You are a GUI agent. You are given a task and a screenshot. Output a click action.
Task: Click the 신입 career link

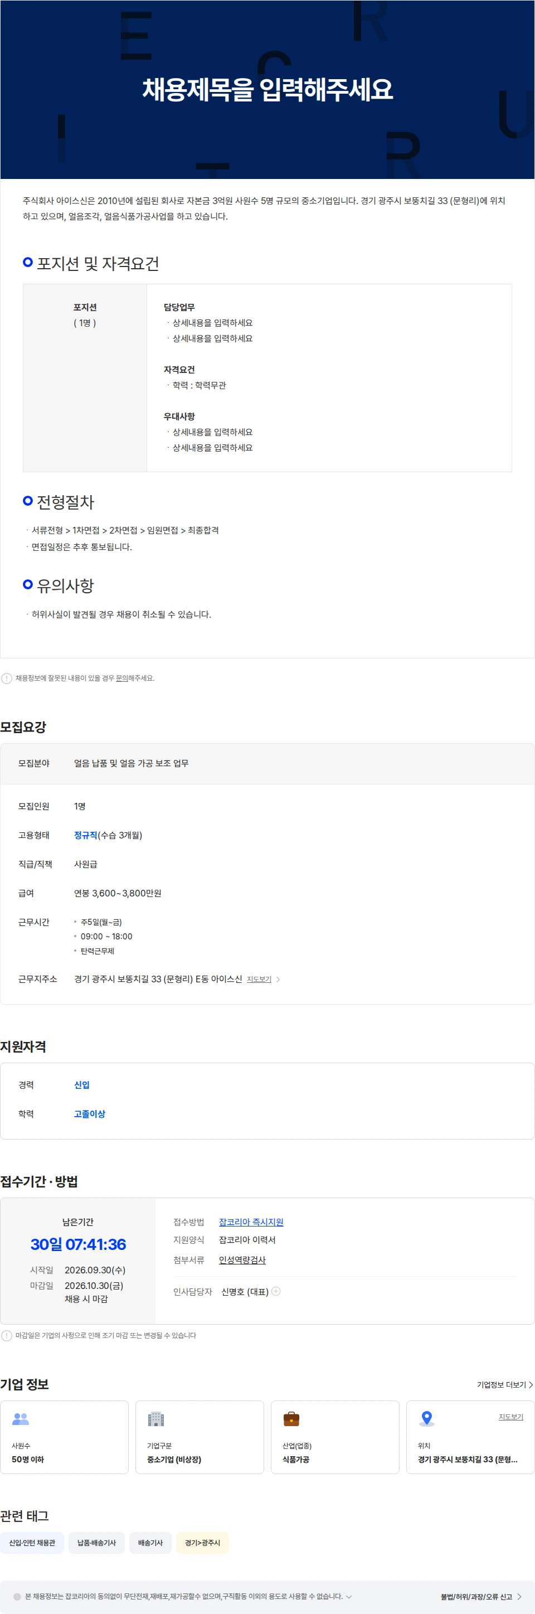click(x=81, y=1084)
